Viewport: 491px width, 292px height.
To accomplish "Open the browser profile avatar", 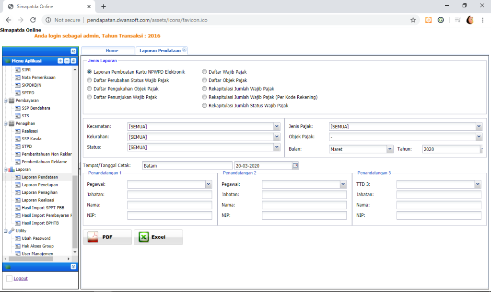I will click(x=470, y=20).
